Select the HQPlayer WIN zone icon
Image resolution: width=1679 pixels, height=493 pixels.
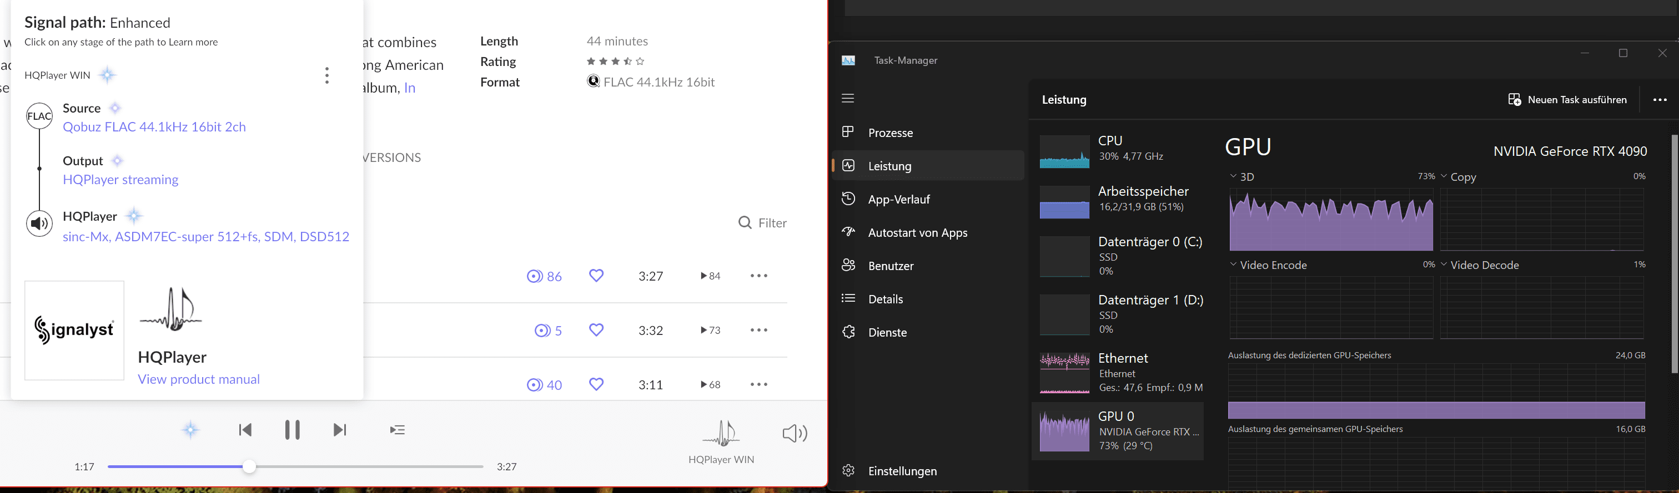pyautogui.click(x=721, y=434)
